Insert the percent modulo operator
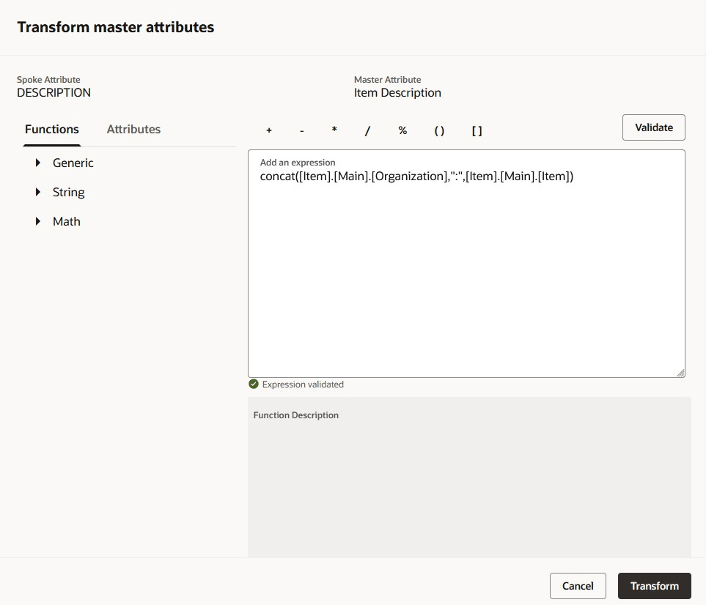The height and width of the screenshot is (605, 706). (x=402, y=130)
